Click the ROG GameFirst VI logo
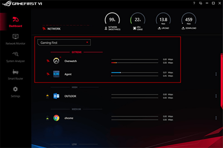Screen dimensions: 223x148 (22, 4)
